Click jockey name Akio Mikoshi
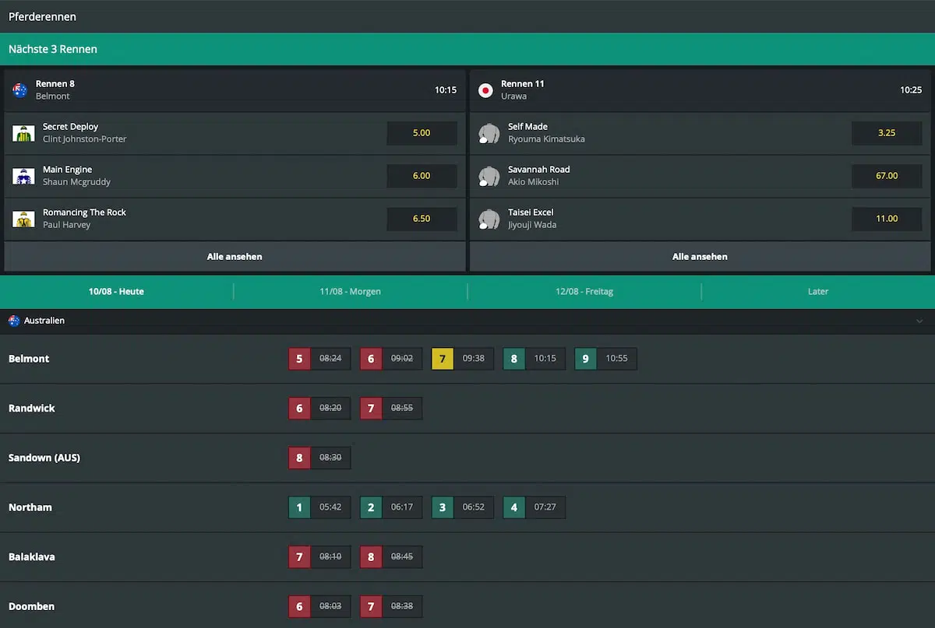The image size is (935, 628). [x=534, y=182]
